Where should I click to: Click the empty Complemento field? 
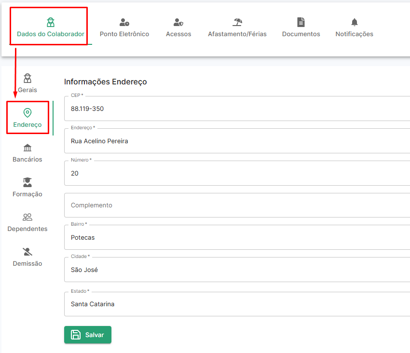point(237,205)
